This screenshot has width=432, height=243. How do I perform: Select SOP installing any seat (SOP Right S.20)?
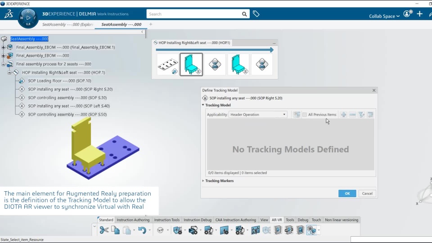click(x=70, y=89)
